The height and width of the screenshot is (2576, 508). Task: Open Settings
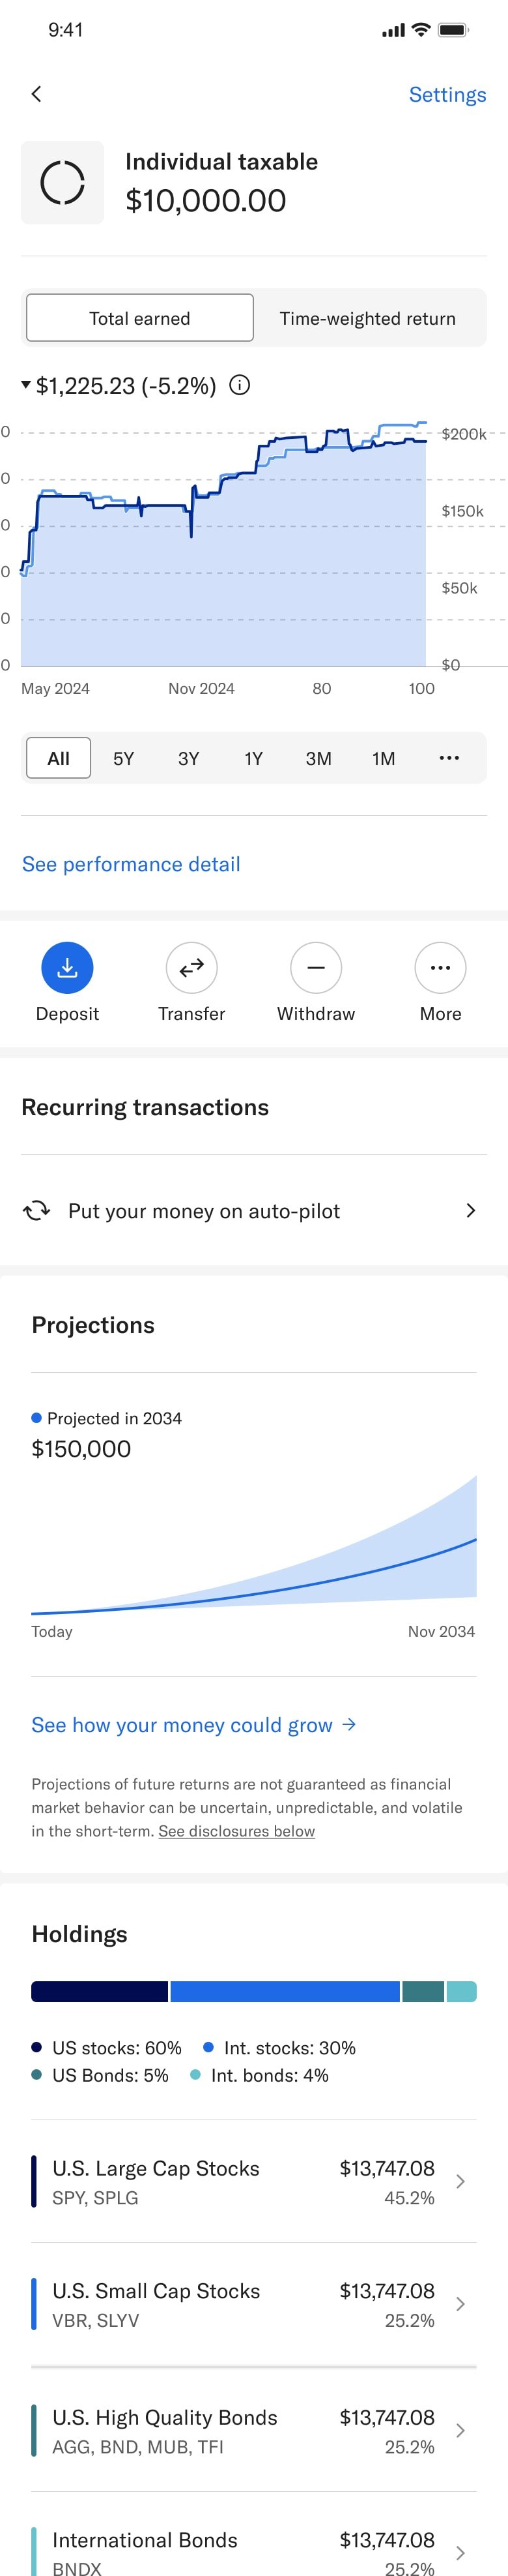pyautogui.click(x=447, y=95)
